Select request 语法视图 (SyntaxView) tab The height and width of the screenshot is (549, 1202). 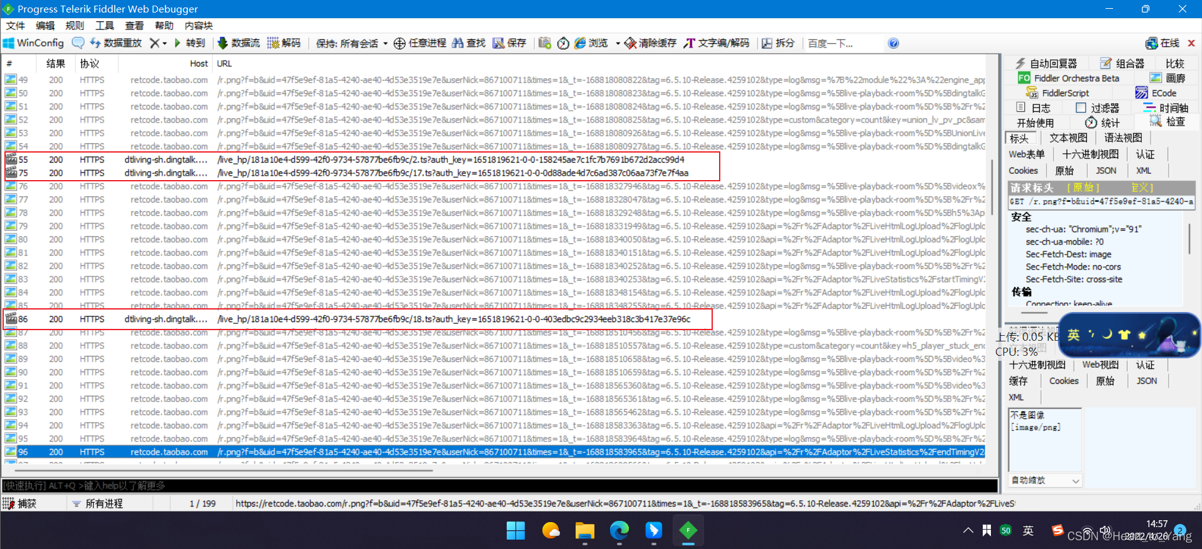click(1123, 138)
